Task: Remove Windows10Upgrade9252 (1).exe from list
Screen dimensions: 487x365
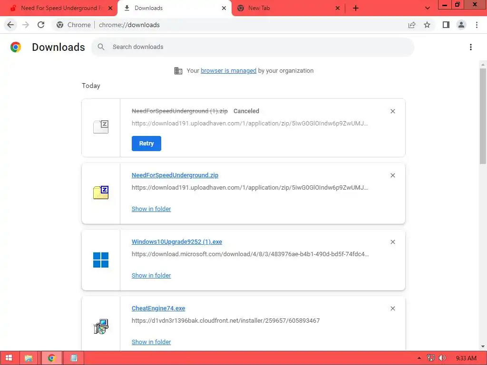Action: [x=393, y=242]
